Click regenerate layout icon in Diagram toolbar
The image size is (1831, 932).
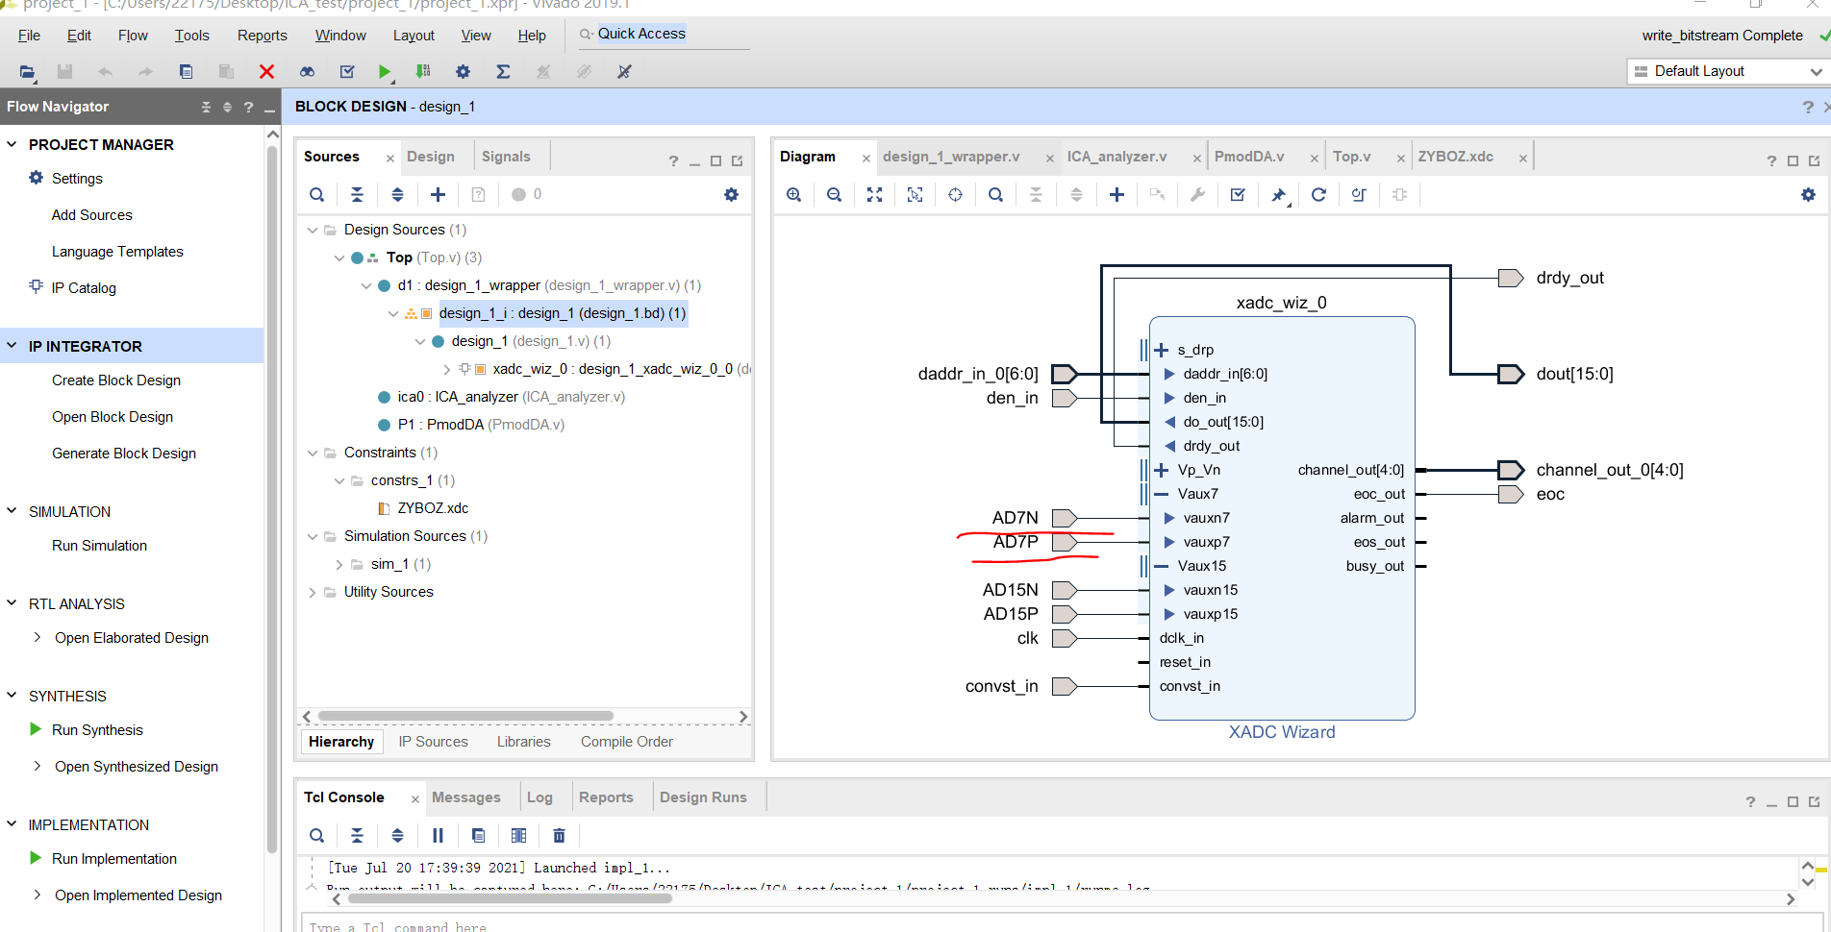point(1318,194)
